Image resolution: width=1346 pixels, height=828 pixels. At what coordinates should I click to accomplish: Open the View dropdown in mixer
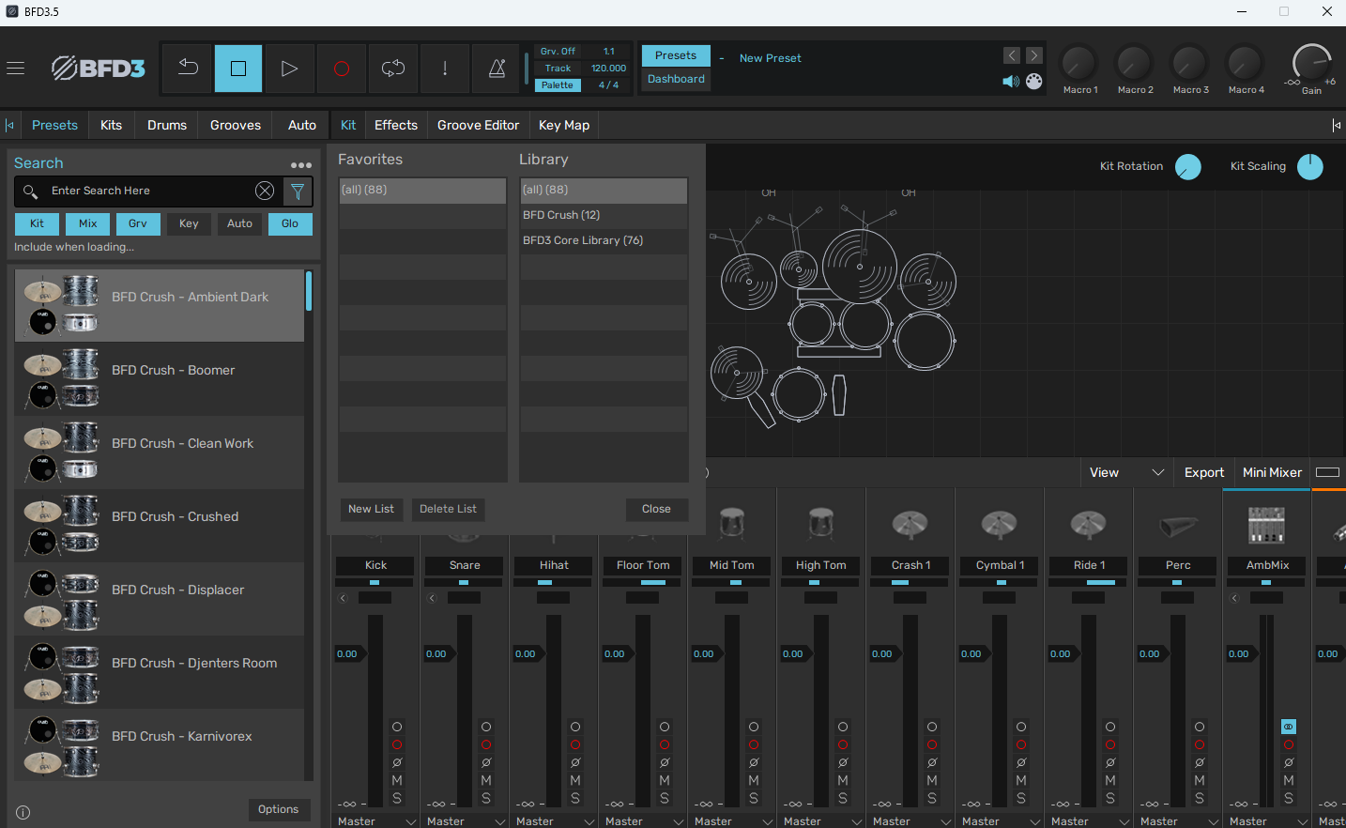click(1126, 472)
